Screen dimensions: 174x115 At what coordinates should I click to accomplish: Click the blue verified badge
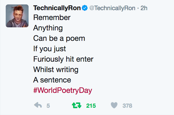click(85, 8)
